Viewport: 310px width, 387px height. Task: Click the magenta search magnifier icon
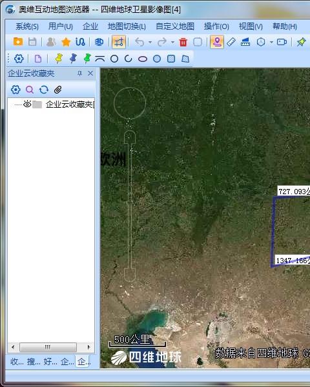[30, 90]
